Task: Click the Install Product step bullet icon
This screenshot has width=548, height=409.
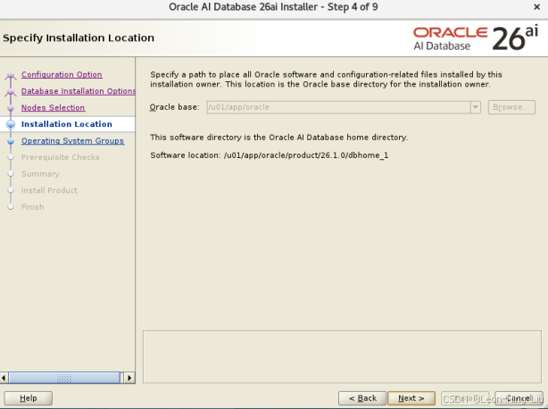Action: click(x=11, y=190)
